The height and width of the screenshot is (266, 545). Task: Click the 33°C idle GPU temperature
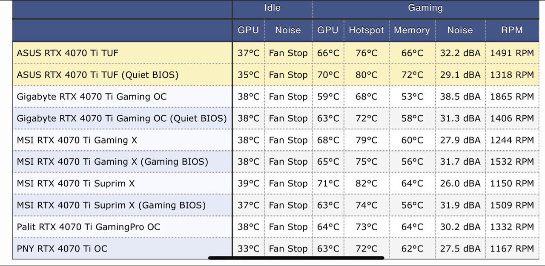248,249
